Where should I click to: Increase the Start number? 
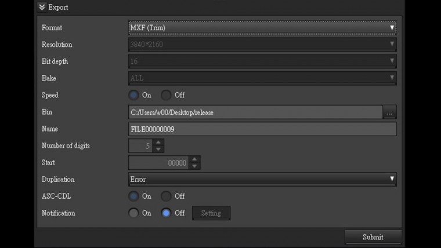click(195, 159)
